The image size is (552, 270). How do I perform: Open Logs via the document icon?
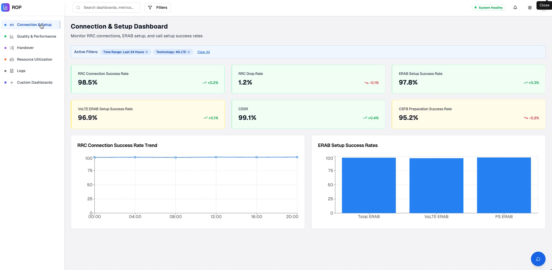(x=12, y=71)
